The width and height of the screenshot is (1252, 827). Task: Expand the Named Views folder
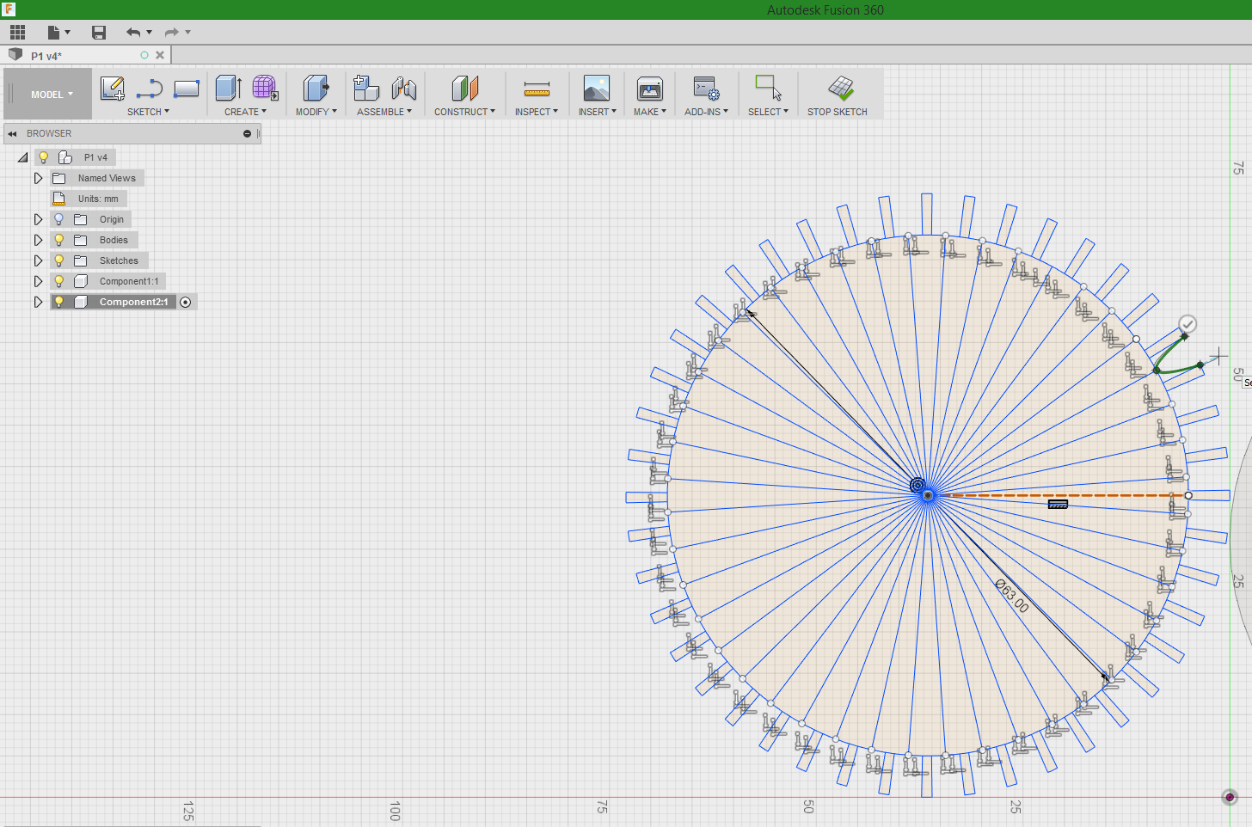(38, 178)
